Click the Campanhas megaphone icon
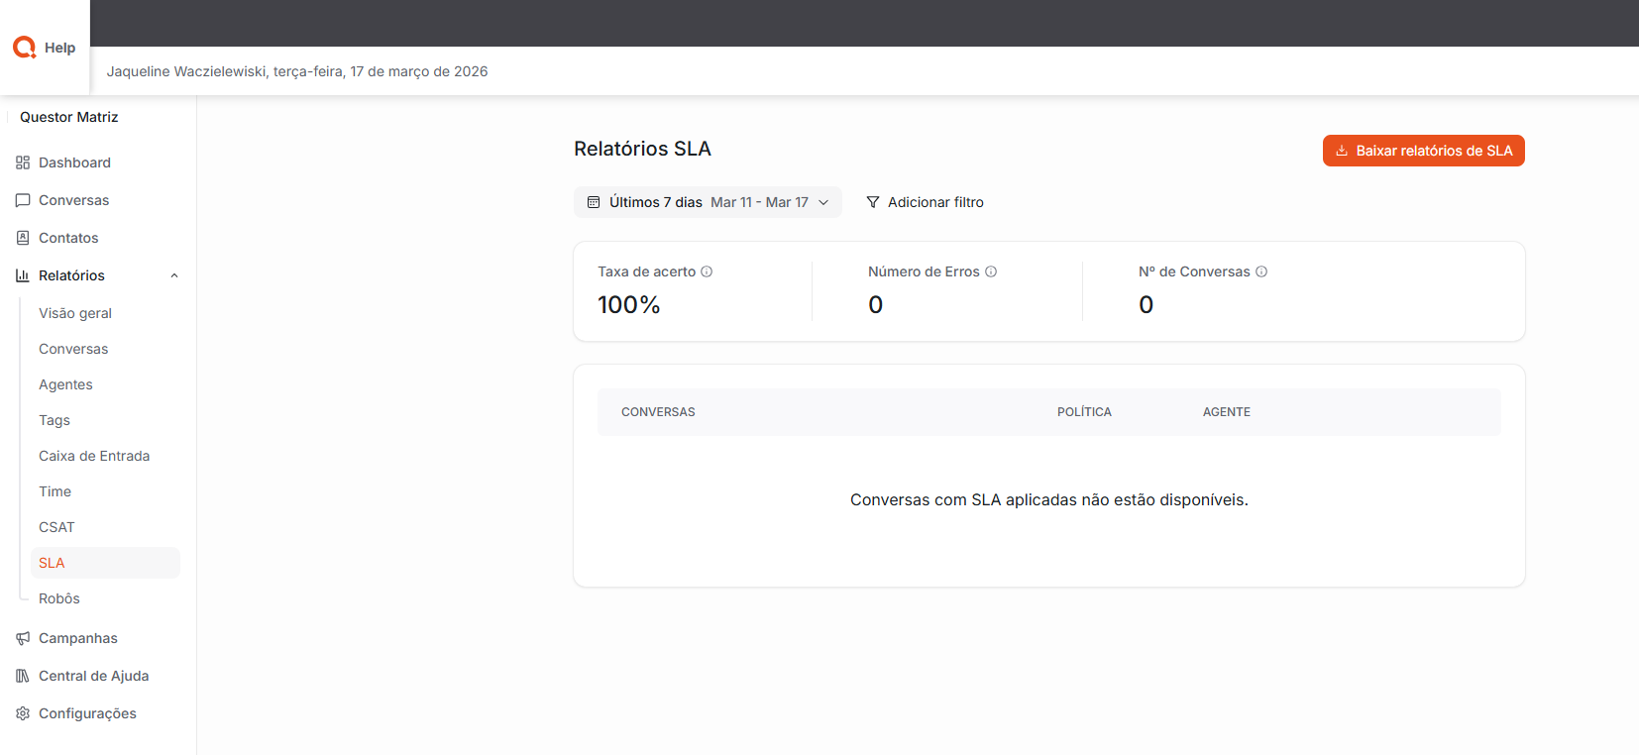The width and height of the screenshot is (1639, 755). [x=23, y=638]
